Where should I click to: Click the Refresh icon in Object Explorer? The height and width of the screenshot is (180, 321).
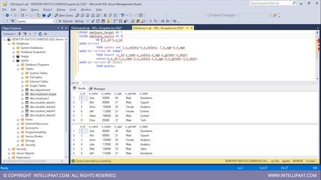pos(40,34)
